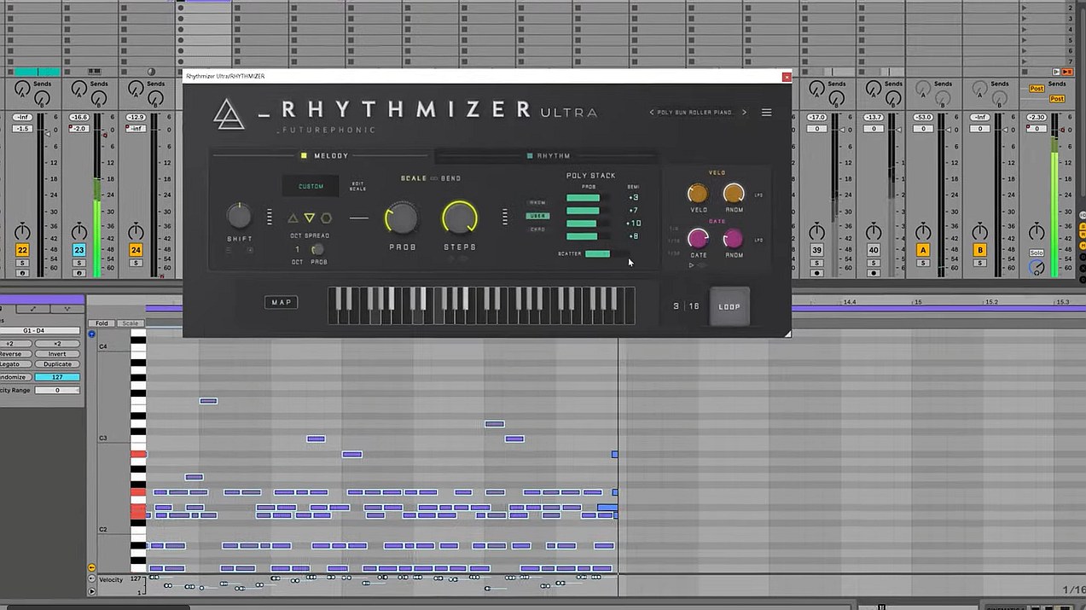The width and height of the screenshot is (1086, 610).
Task: Click the Velocity Range value field
Action: point(57,390)
